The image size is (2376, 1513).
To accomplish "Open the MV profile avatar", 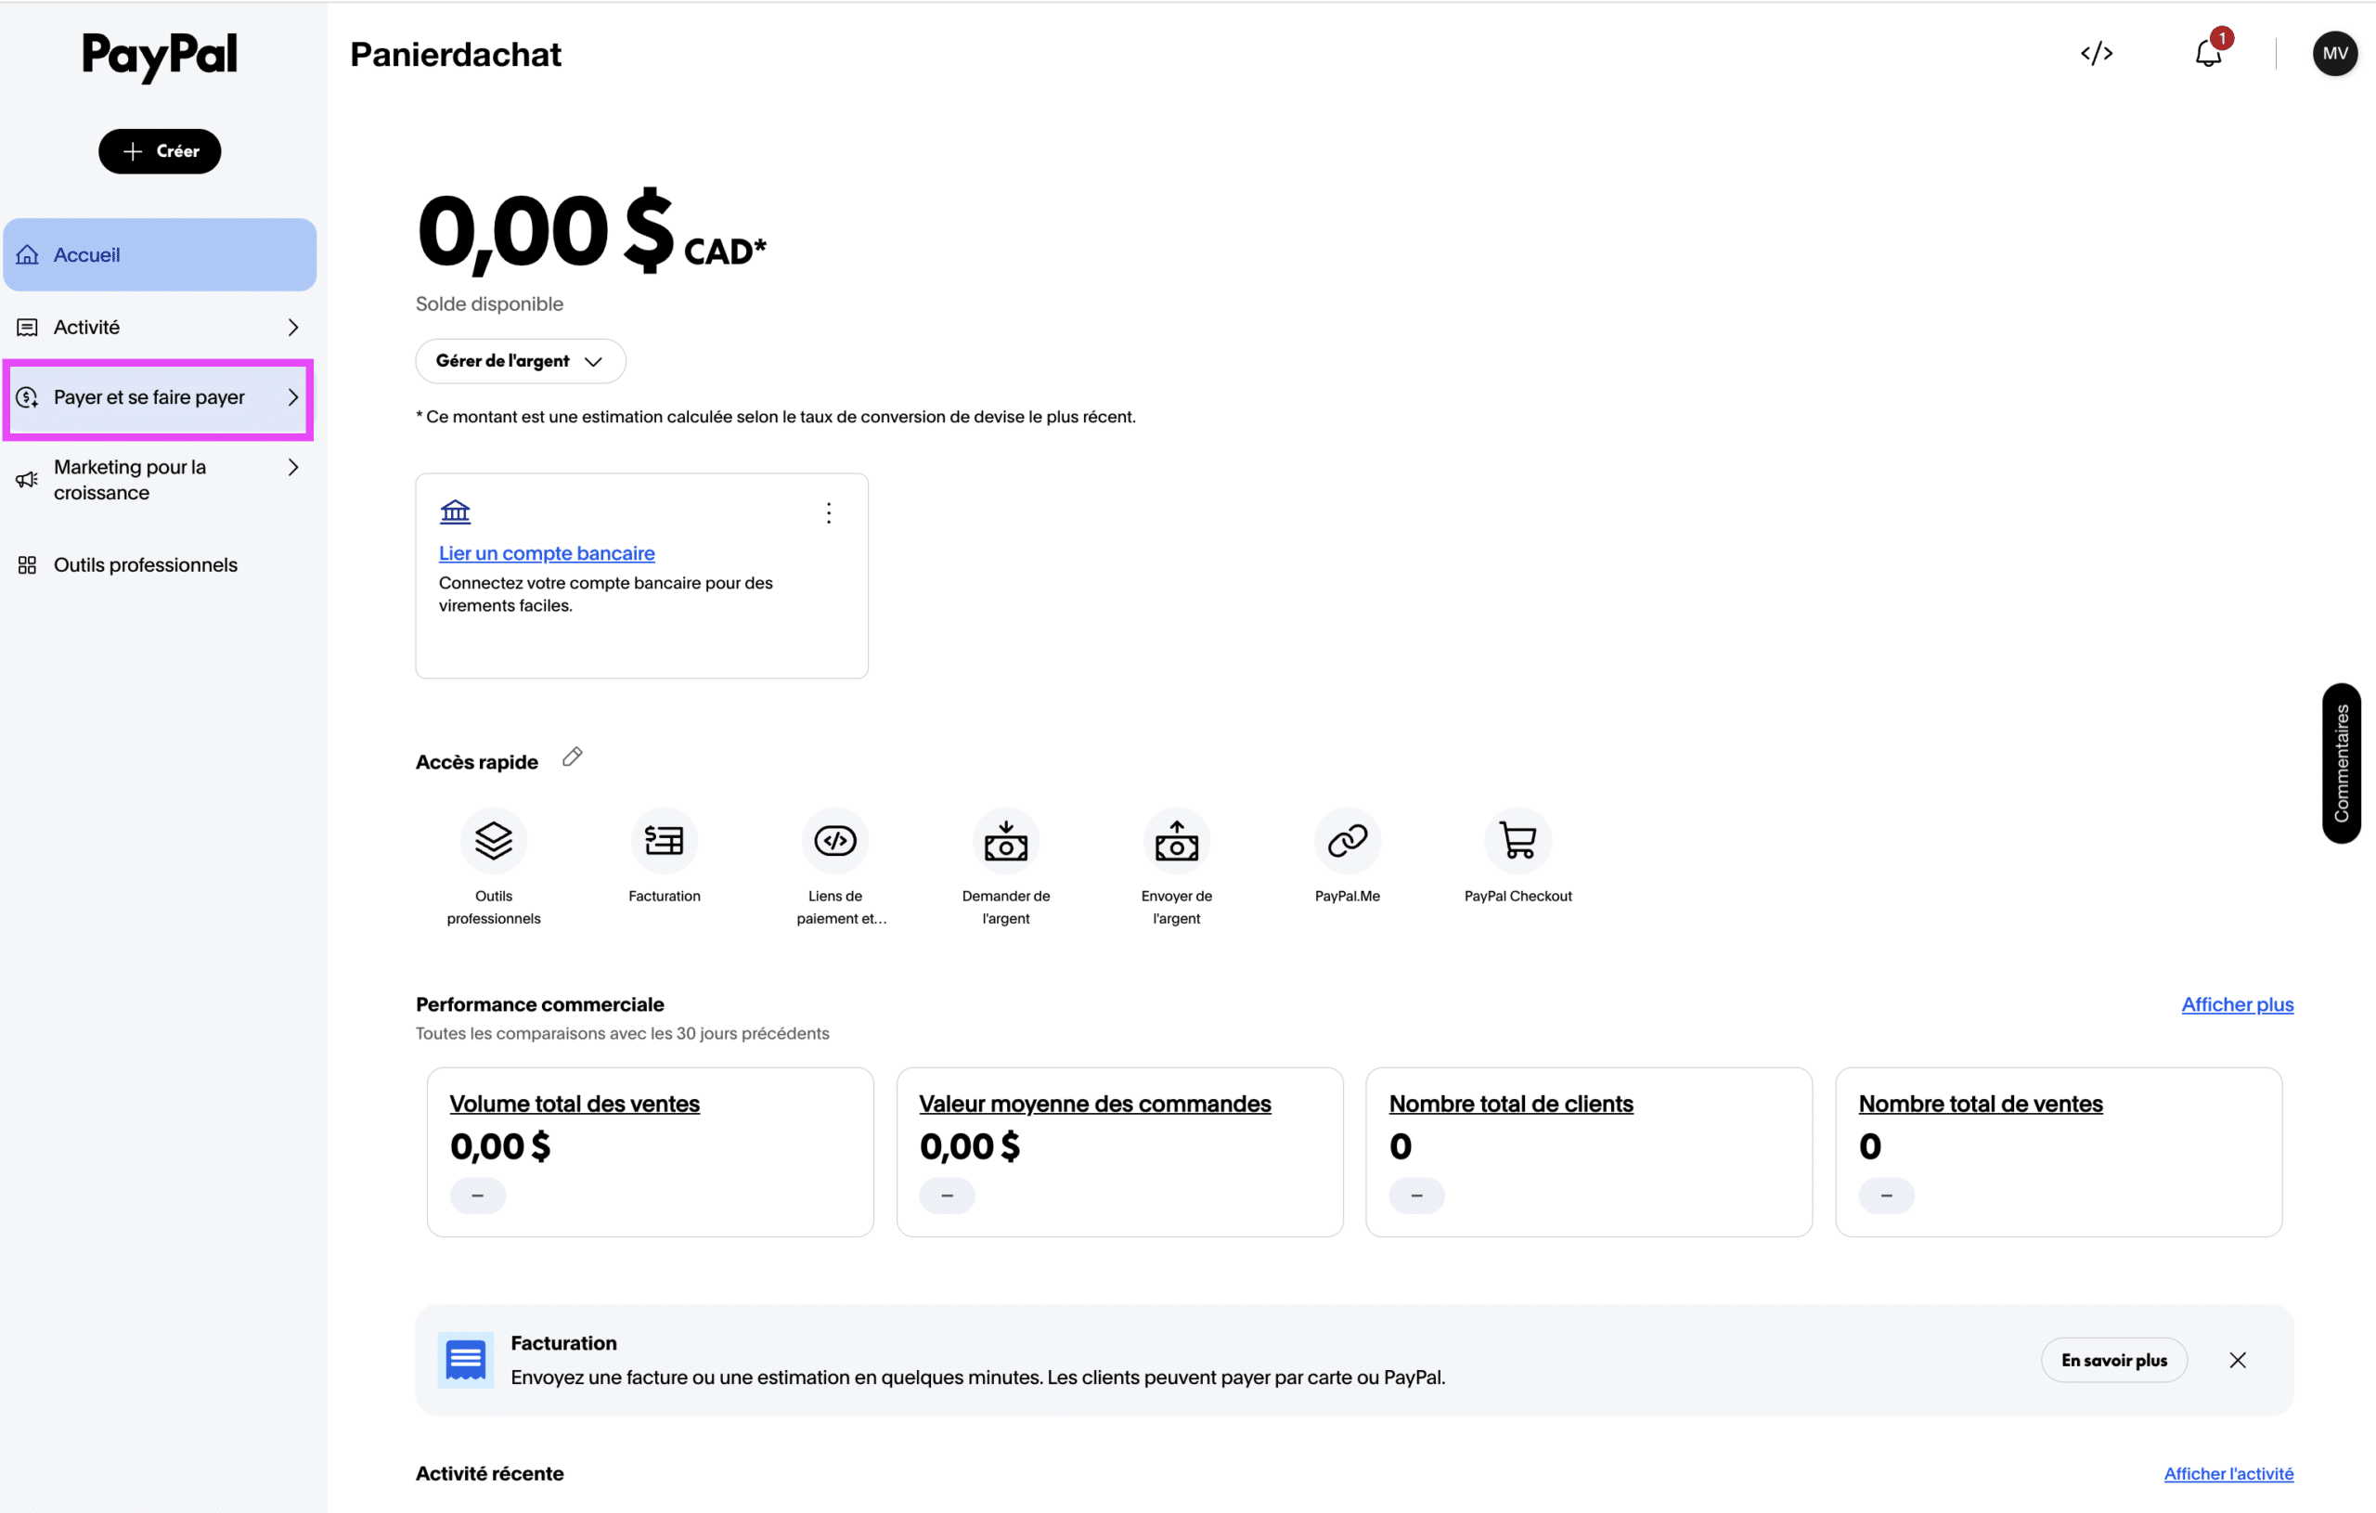I will pyautogui.click(x=2334, y=53).
